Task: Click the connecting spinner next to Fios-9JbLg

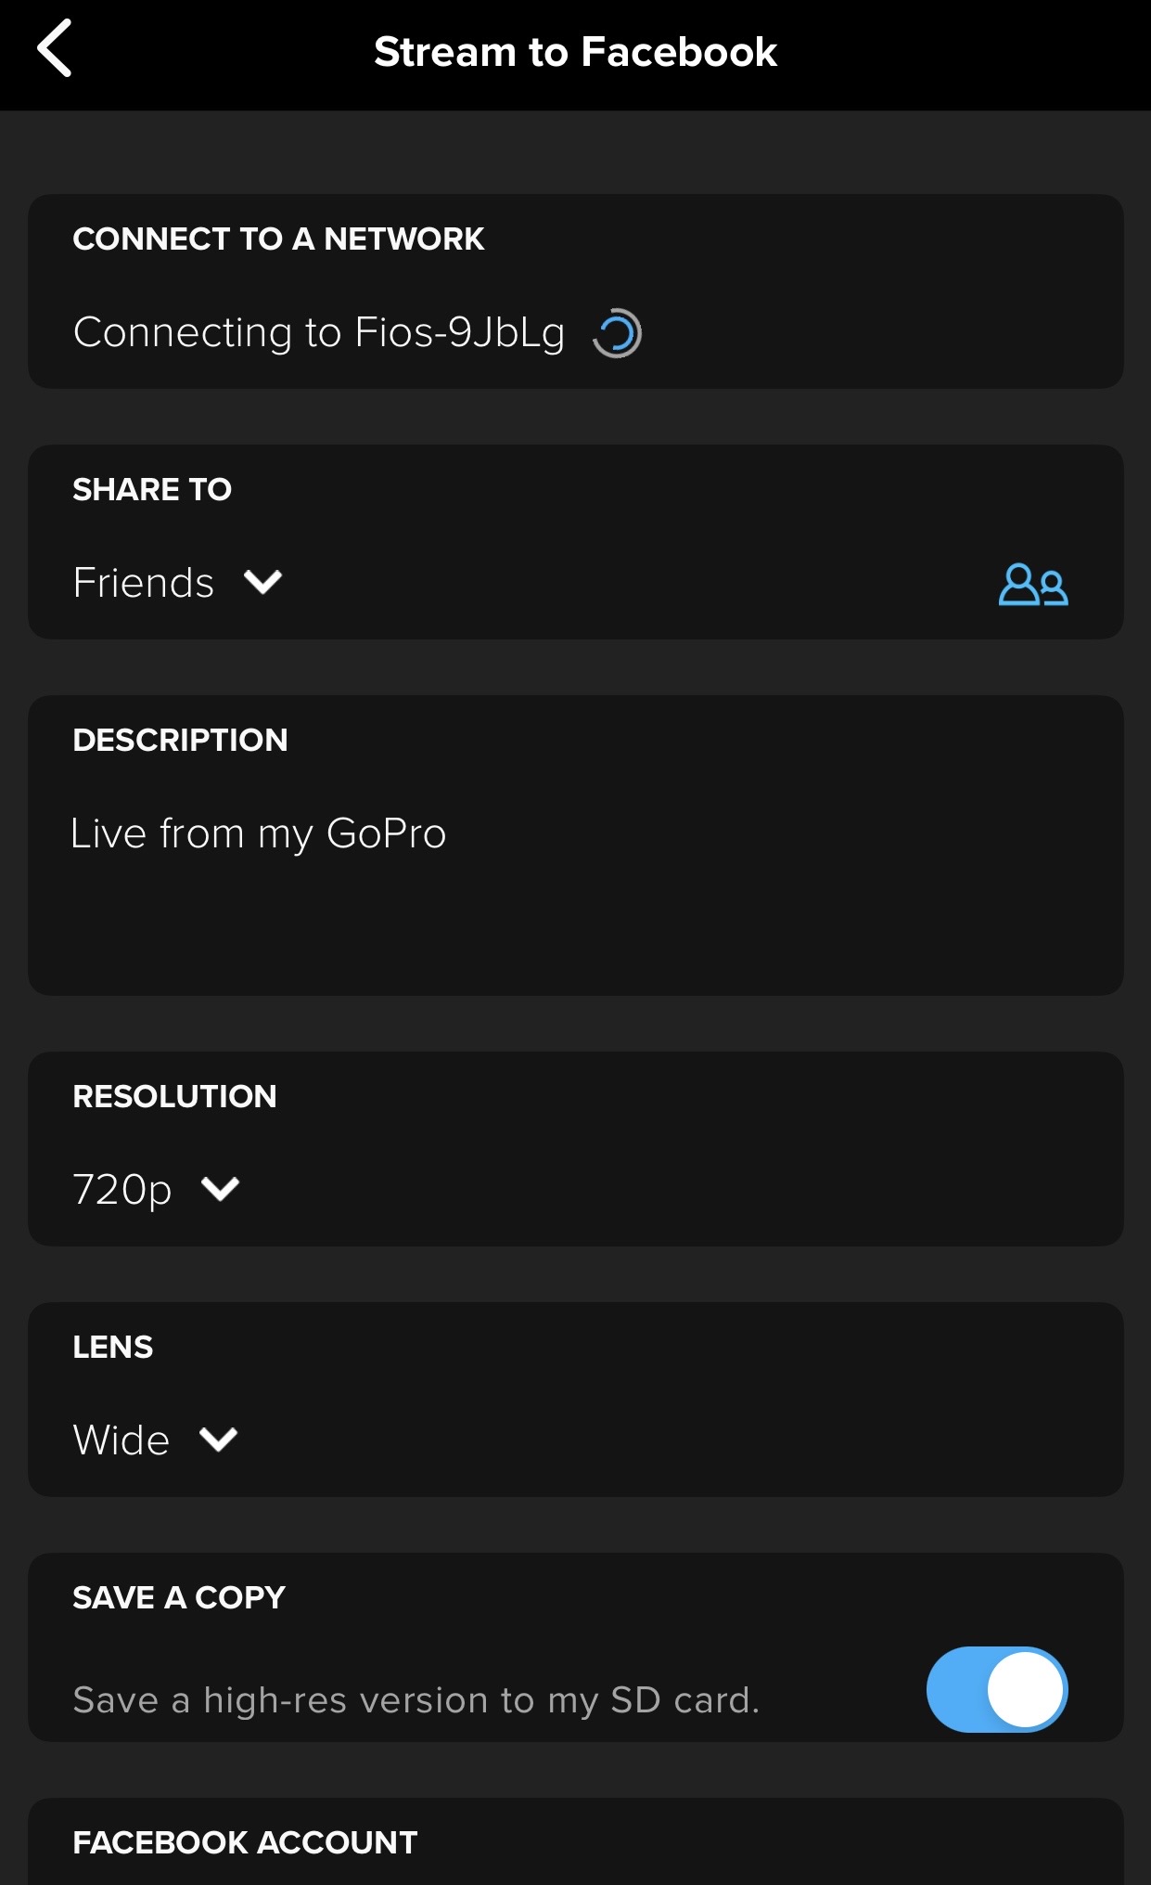Action: click(620, 332)
